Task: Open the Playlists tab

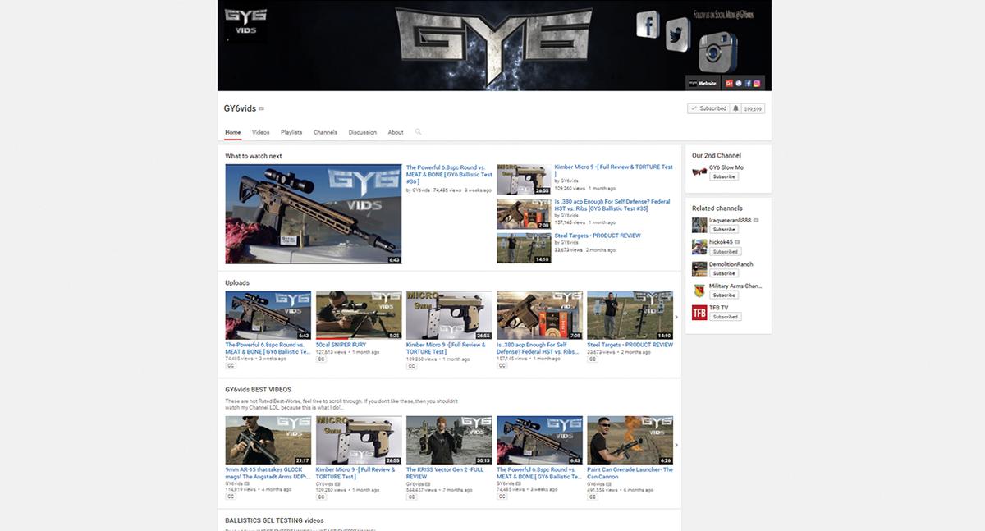Action: click(291, 132)
